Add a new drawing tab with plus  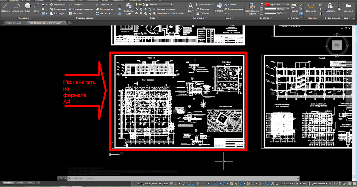click(70, 23)
